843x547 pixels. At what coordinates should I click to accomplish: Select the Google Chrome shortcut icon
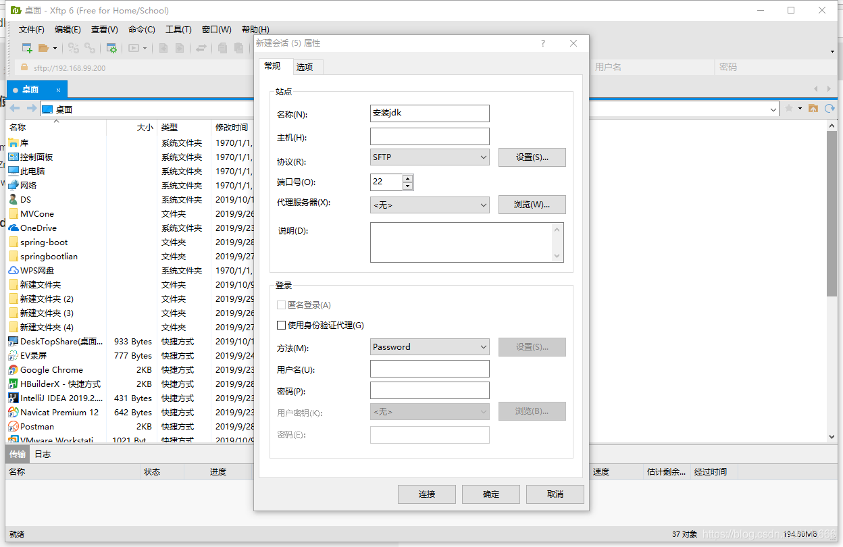(13, 370)
